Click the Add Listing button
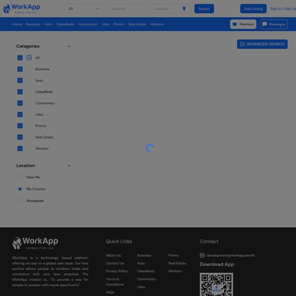The height and width of the screenshot is (296, 296). (254, 9)
